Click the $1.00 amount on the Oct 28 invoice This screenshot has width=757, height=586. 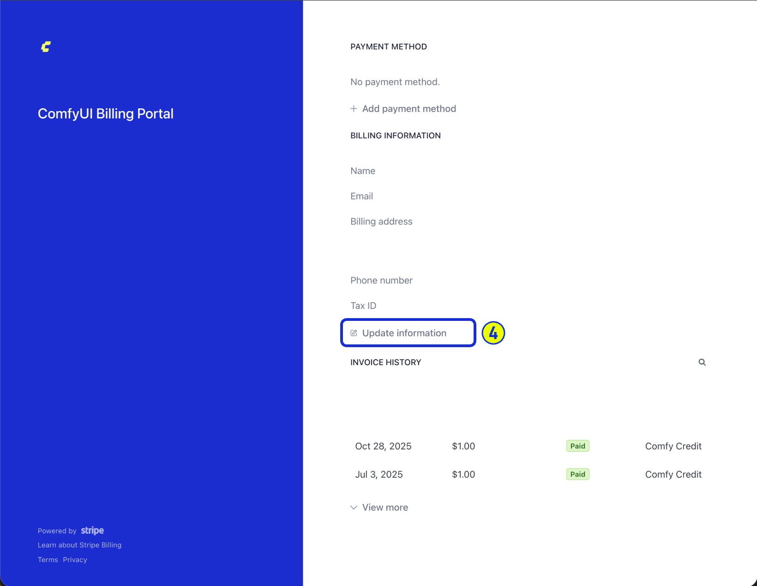(x=463, y=446)
